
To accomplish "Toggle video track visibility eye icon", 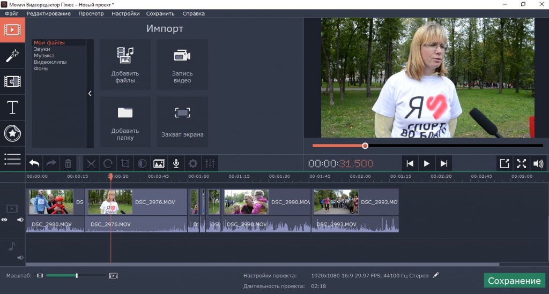I will [4, 220].
